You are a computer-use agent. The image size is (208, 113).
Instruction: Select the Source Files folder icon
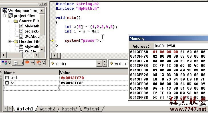pyautogui.click(x=16, y=21)
